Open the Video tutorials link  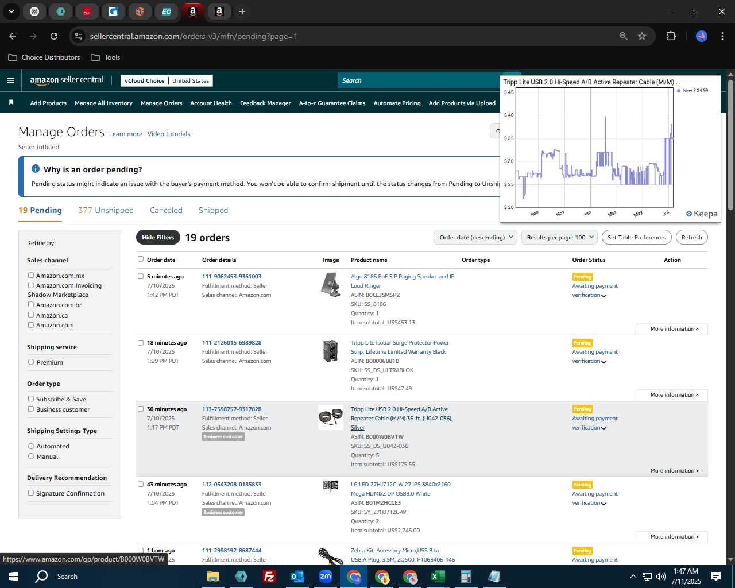169,134
